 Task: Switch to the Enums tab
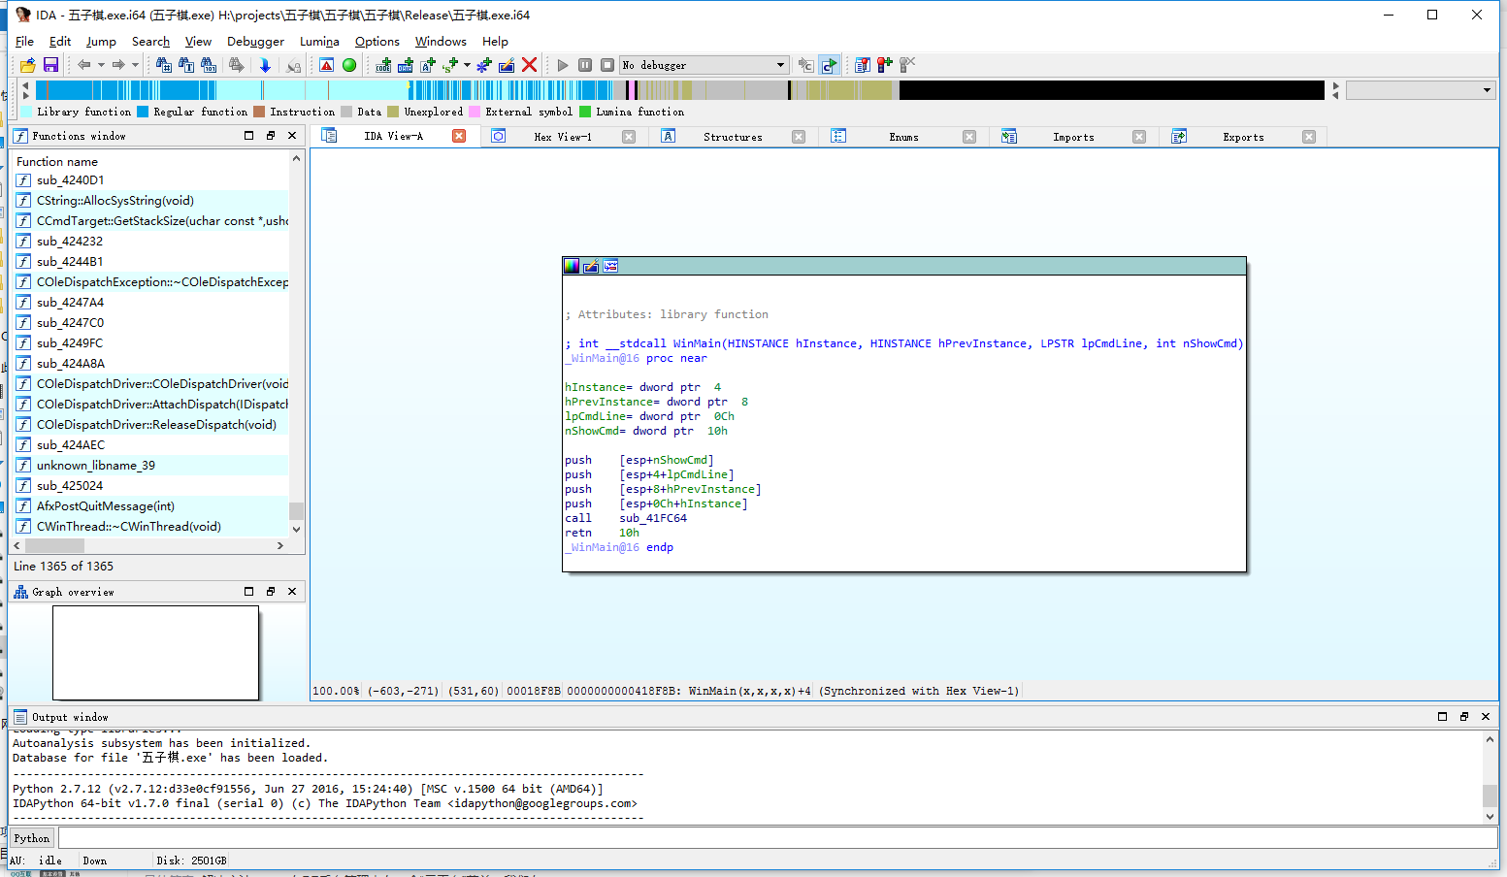tap(903, 137)
